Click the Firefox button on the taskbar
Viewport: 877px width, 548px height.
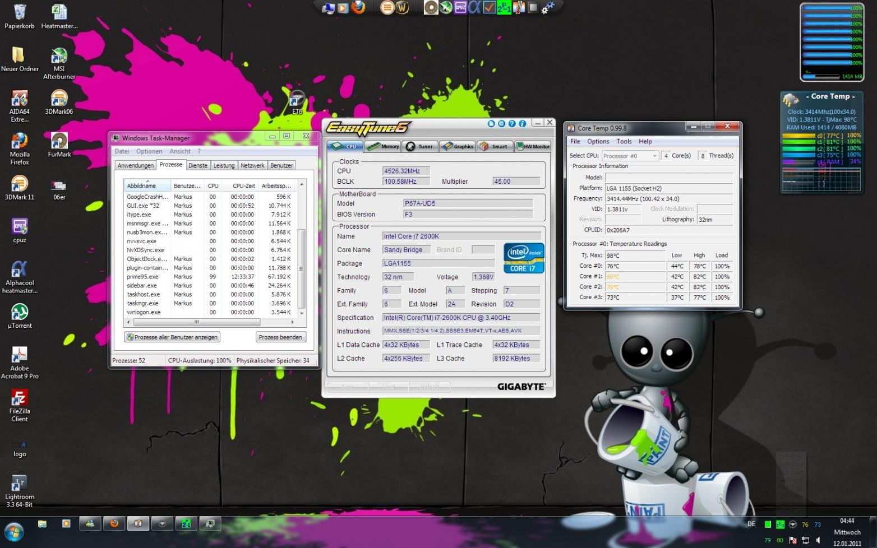(x=114, y=524)
